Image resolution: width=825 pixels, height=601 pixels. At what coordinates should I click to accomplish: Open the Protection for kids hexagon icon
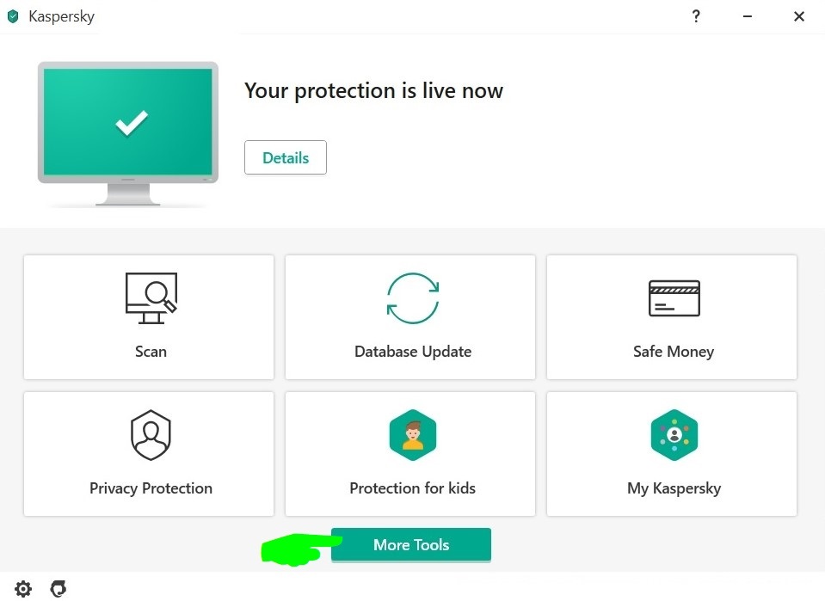[x=413, y=435]
